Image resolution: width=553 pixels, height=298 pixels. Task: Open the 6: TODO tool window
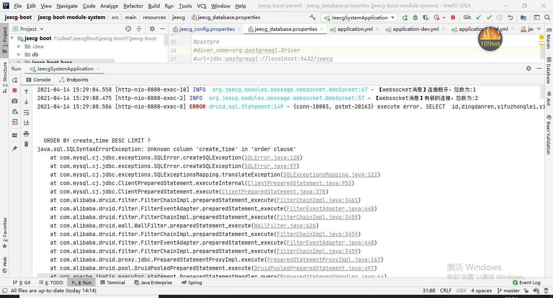coord(51,283)
